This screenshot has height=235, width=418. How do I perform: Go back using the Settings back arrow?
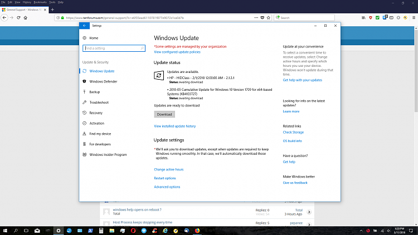pos(84,26)
